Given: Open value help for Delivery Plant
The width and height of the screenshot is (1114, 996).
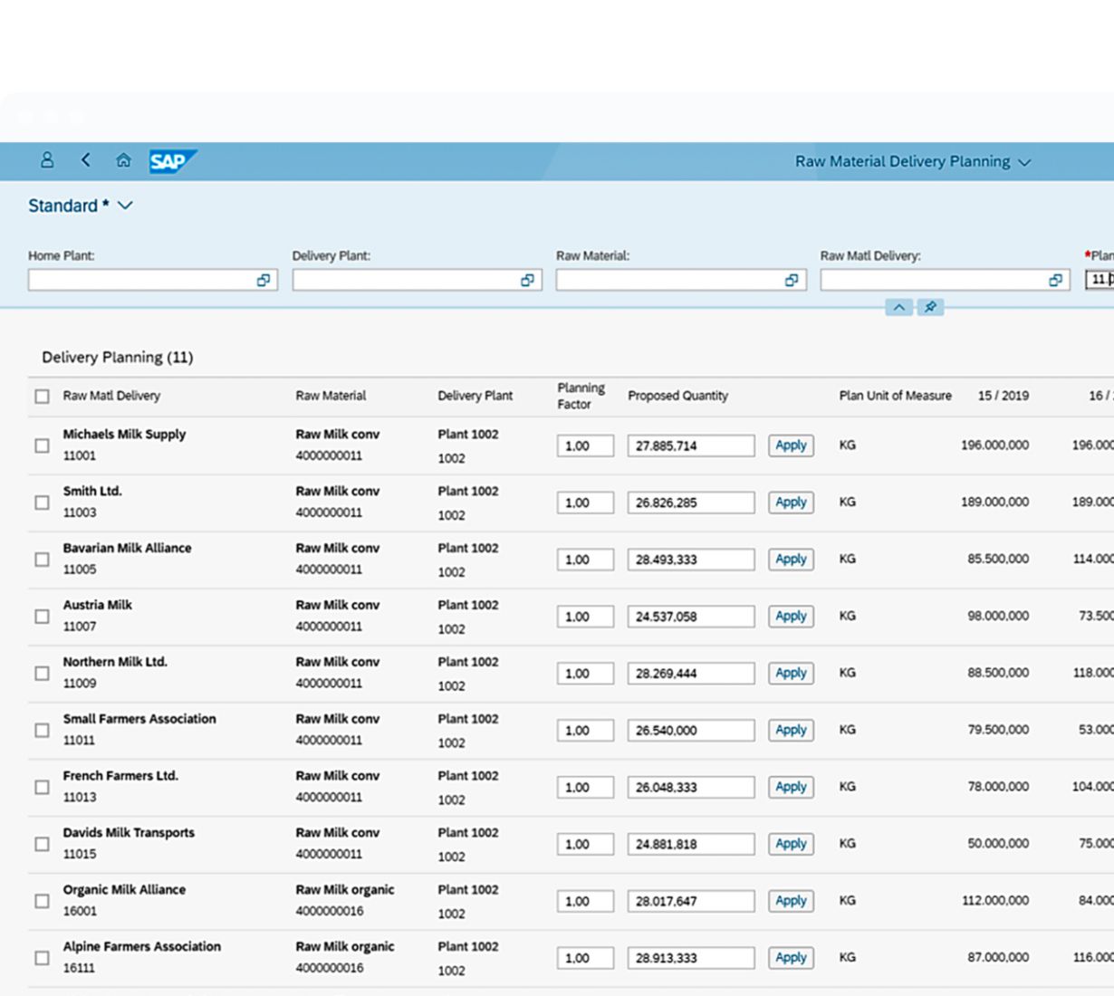Looking at the screenshot, I should coord(527,281).
